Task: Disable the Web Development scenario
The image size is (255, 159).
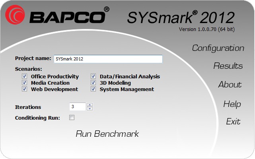Action: [25, 89]
